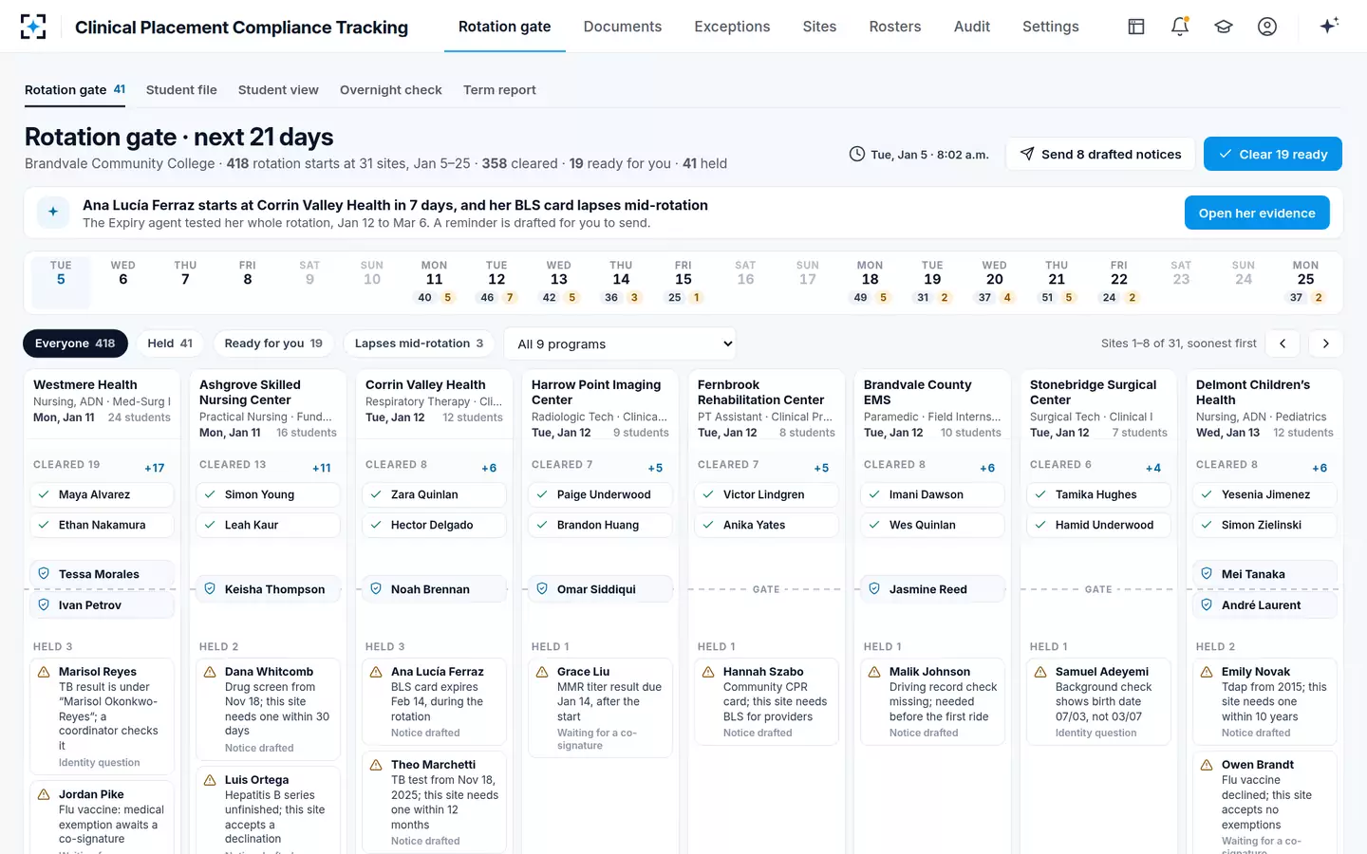Expand +6 more cleared at Corrin Valley Health
The width and height of the screenshot is (1367, 854).
point(489,468)
